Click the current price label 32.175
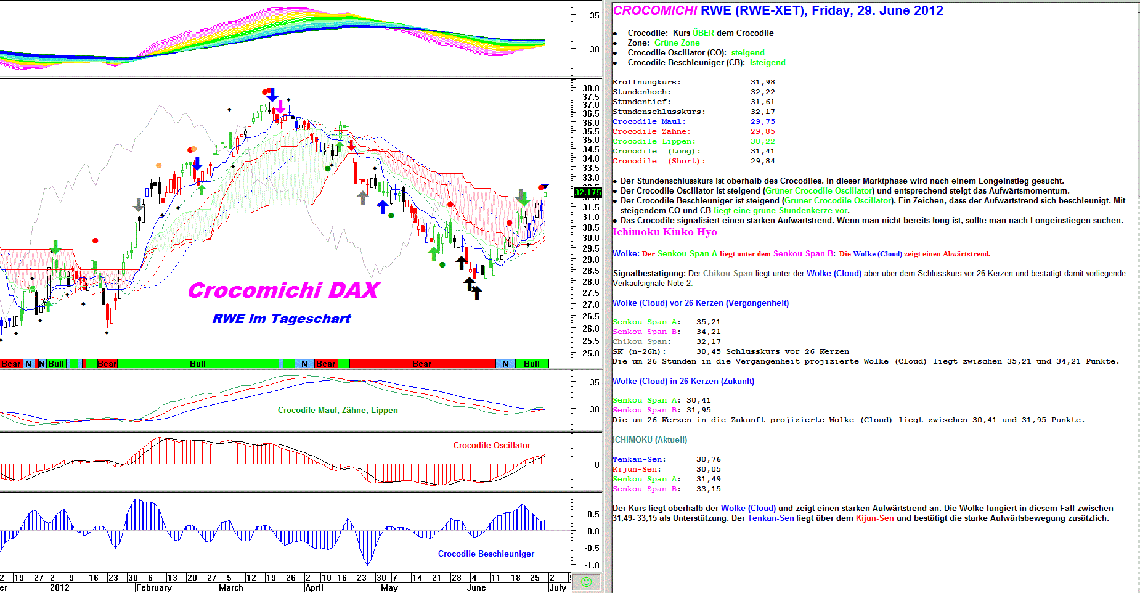This screenshot has height=593, width=1140. (587, 192)
